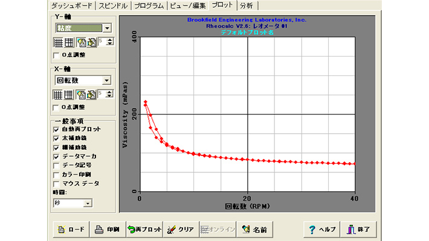The height and width of the screenshot is (241, 429).
Task: Click the first grid icon under X-軸
Action: (58, 94)
